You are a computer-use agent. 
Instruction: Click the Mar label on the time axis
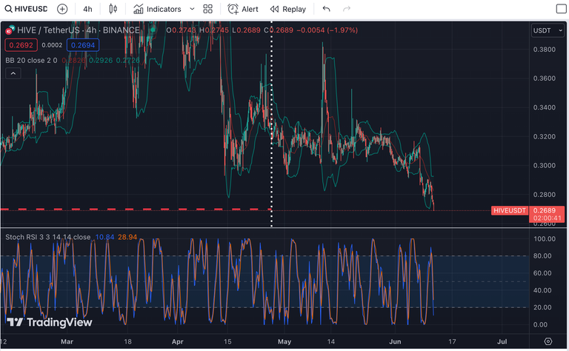(x=67, y=341)
